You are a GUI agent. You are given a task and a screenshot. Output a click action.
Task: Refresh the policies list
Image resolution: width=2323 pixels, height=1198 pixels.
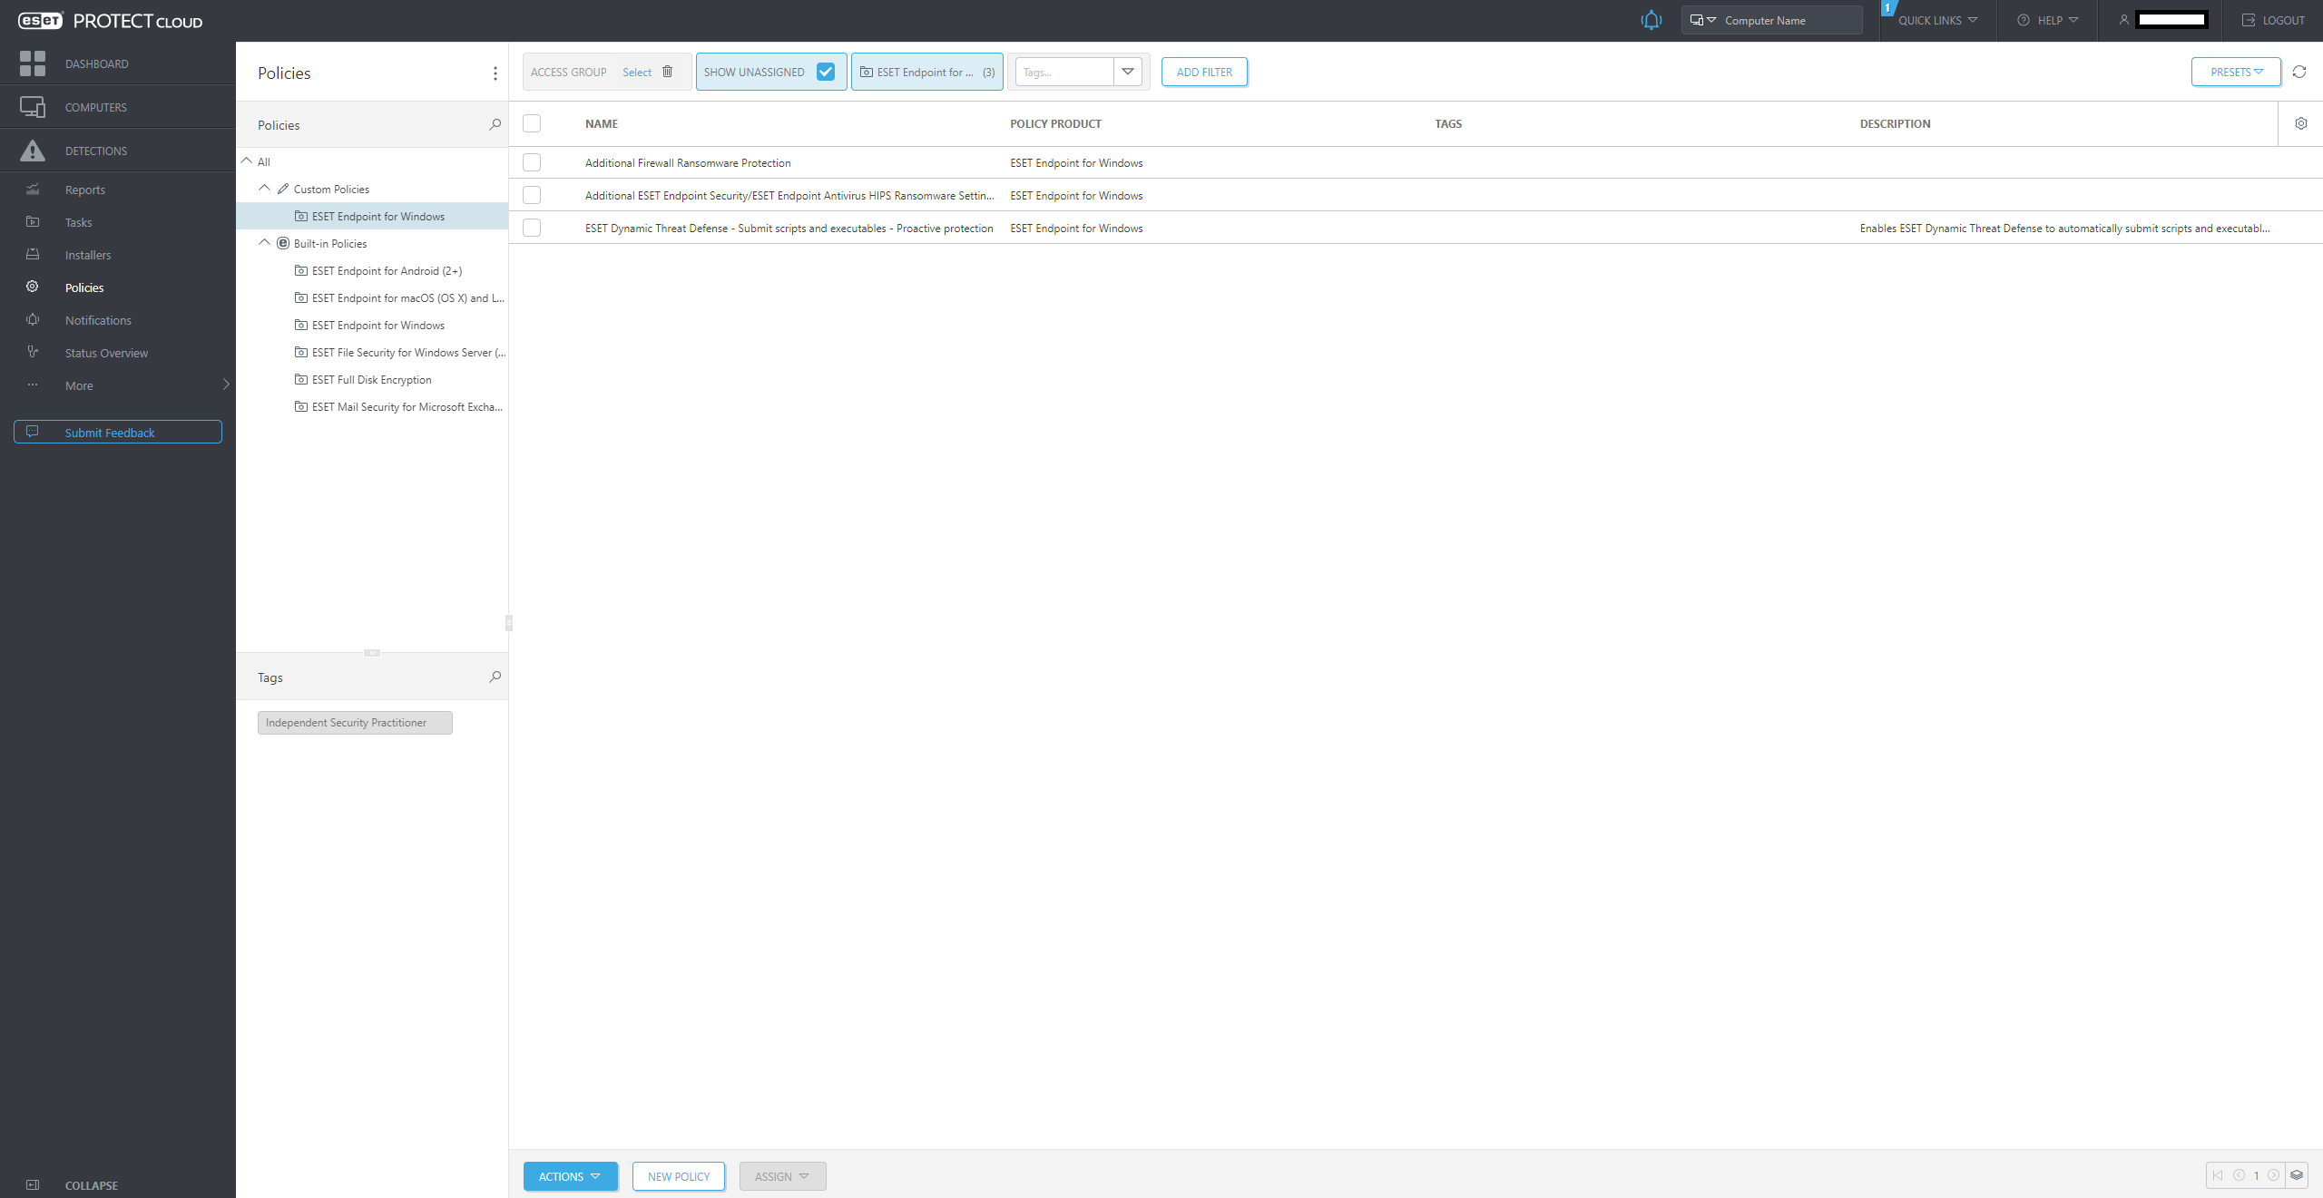2299,72
